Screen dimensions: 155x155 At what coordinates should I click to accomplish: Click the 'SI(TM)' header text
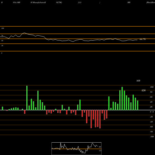[x=59, y=2]
